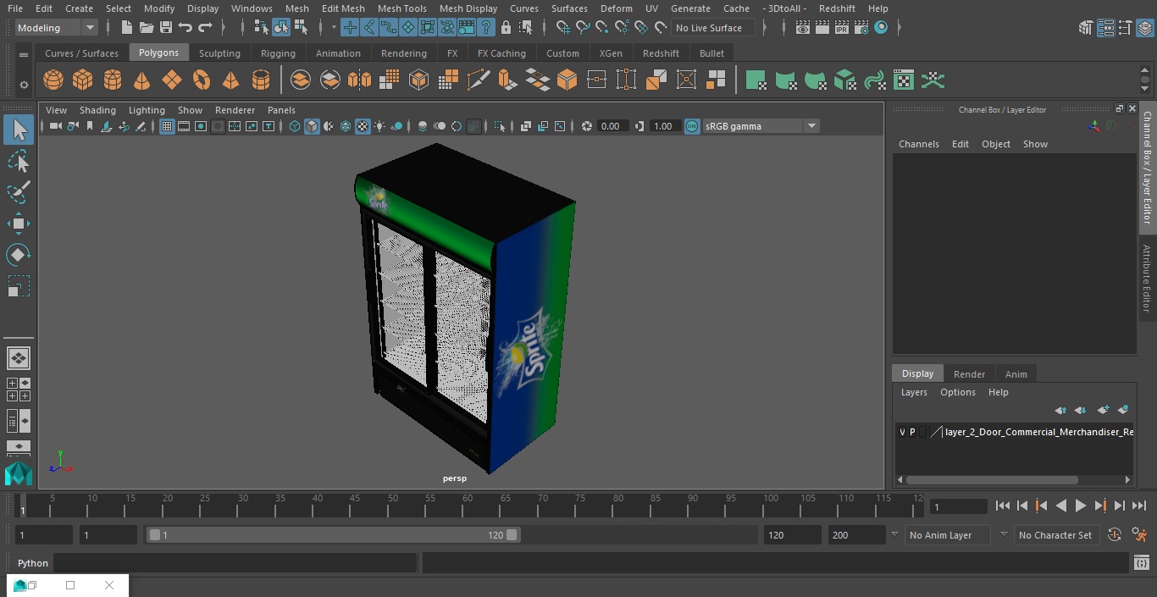Open No Character Set dropdown
The image size is (1157, 597).
tap(1055, 535)
